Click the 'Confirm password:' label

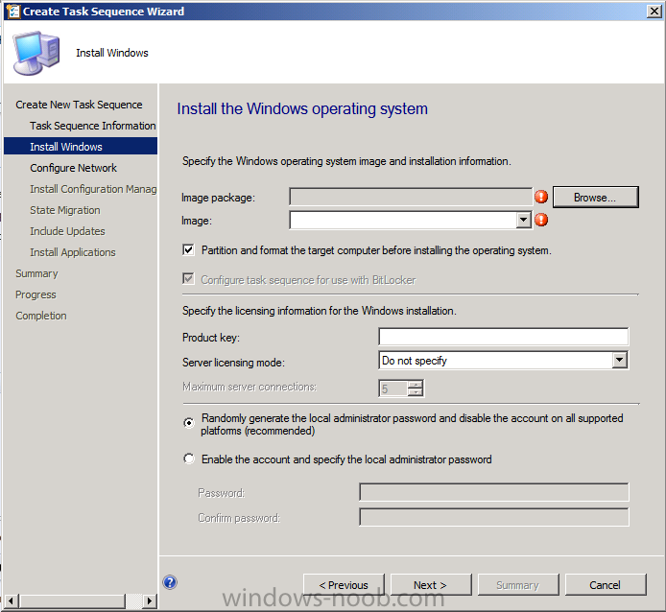pyautogui.click(x=239, y=518)
